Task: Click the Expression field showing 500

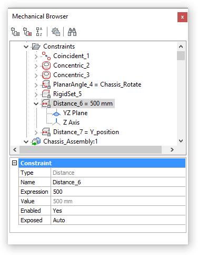Action: 118,192
